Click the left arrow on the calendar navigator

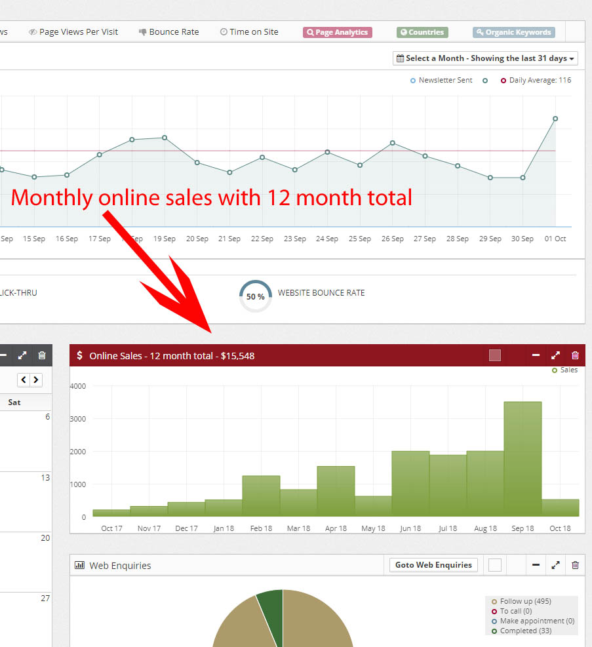point(24,380)
